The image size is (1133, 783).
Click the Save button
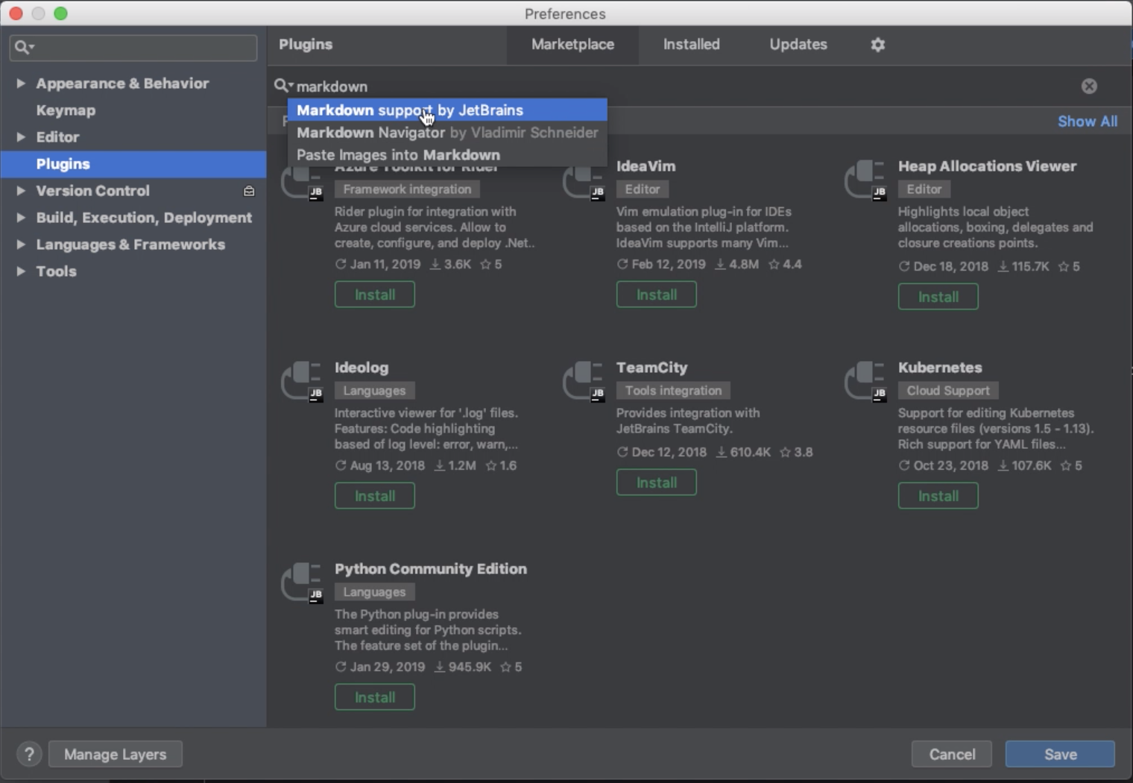click(1060, 755)
